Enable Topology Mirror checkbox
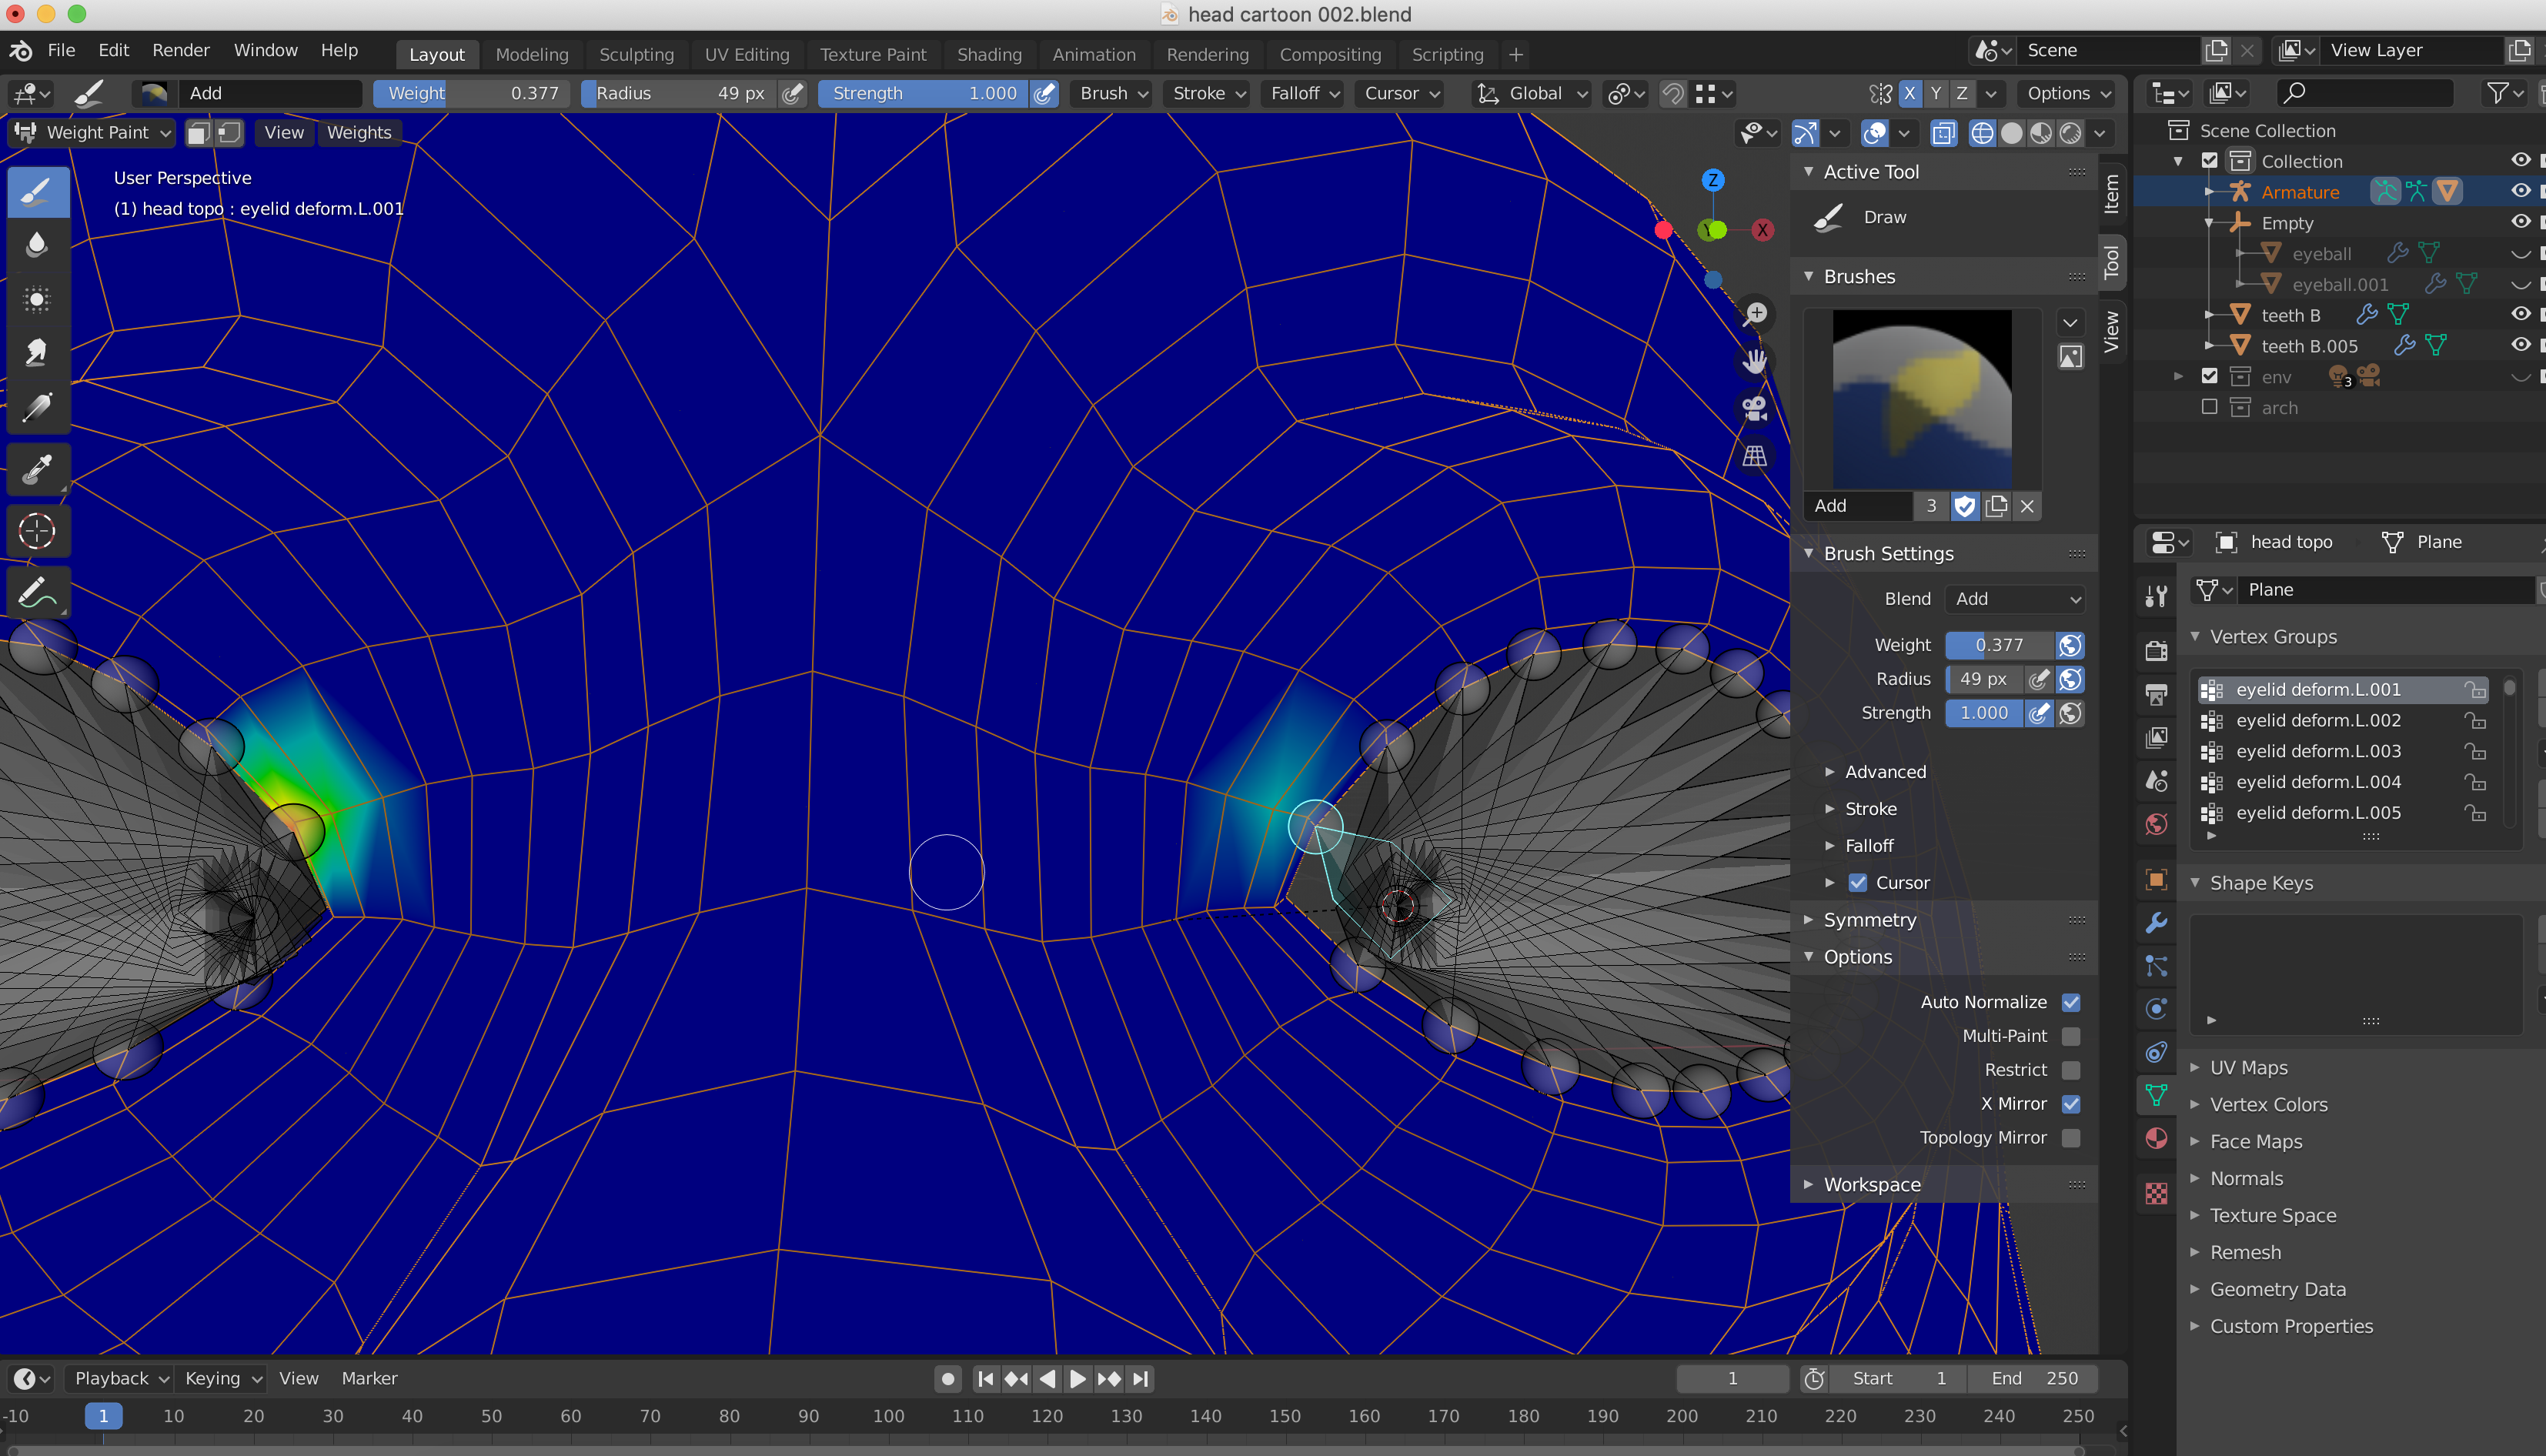This screenshot has height=1456, width=2546. click(2071, 1138)
